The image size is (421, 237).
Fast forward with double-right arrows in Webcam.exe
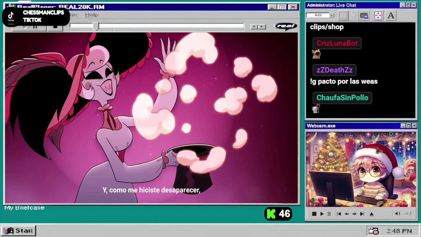354,214
